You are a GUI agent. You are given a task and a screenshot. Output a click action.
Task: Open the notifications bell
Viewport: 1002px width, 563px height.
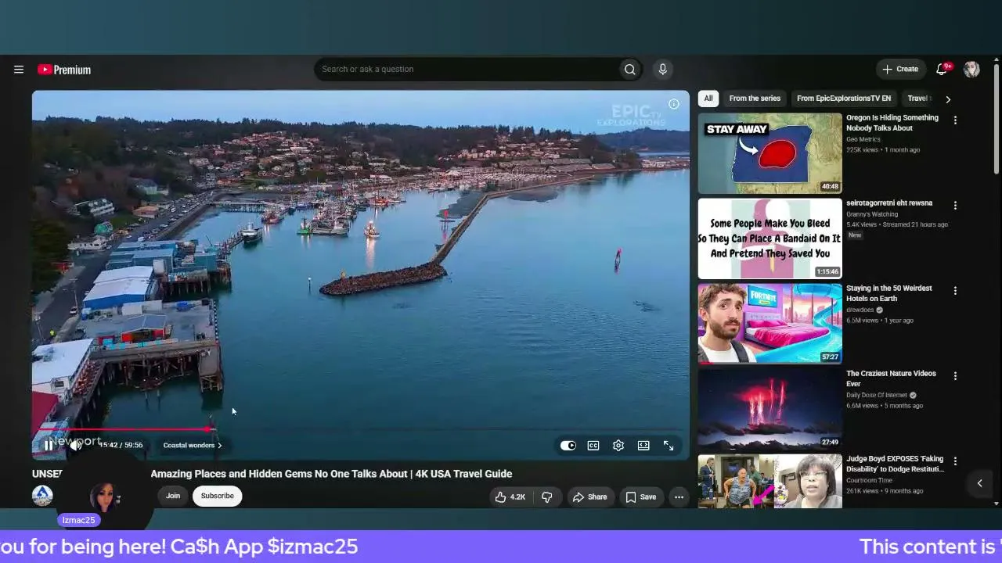click(942, 70)
